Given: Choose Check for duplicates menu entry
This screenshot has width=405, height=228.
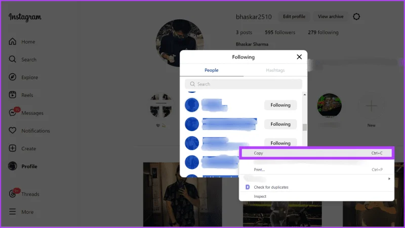Looking at the screenshot, I should [316, 187].
